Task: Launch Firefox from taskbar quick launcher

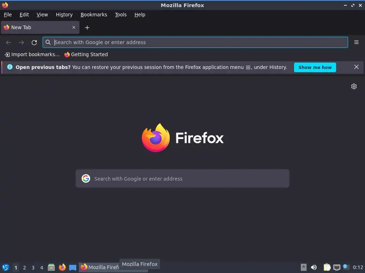Action: [x=62, y=267]
